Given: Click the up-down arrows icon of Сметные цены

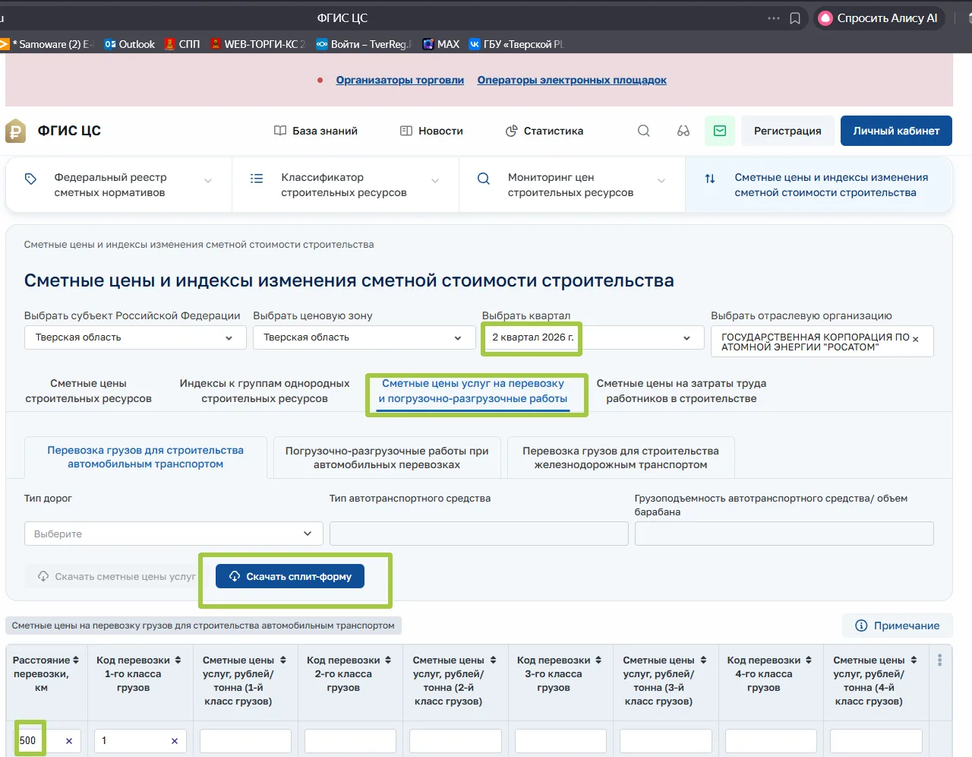Looking at the screenshot, I should tap(710, 179).
